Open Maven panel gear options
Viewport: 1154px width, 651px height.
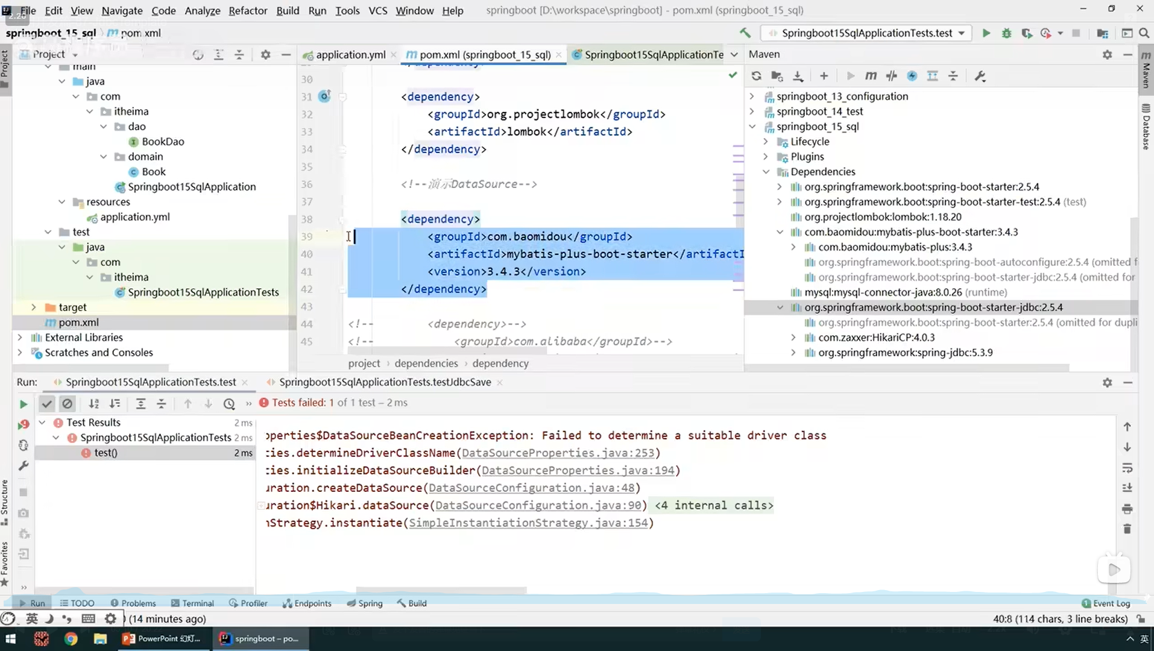coord(1107,54)
